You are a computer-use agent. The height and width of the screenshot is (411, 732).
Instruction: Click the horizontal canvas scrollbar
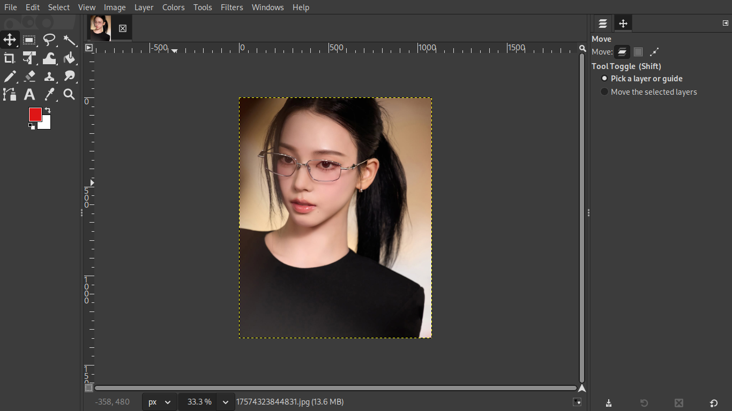point(335,388)
